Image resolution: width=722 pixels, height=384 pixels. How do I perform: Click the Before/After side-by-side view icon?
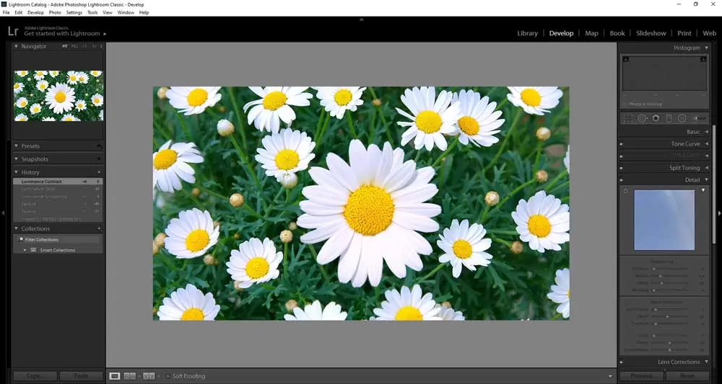(130, 376)
